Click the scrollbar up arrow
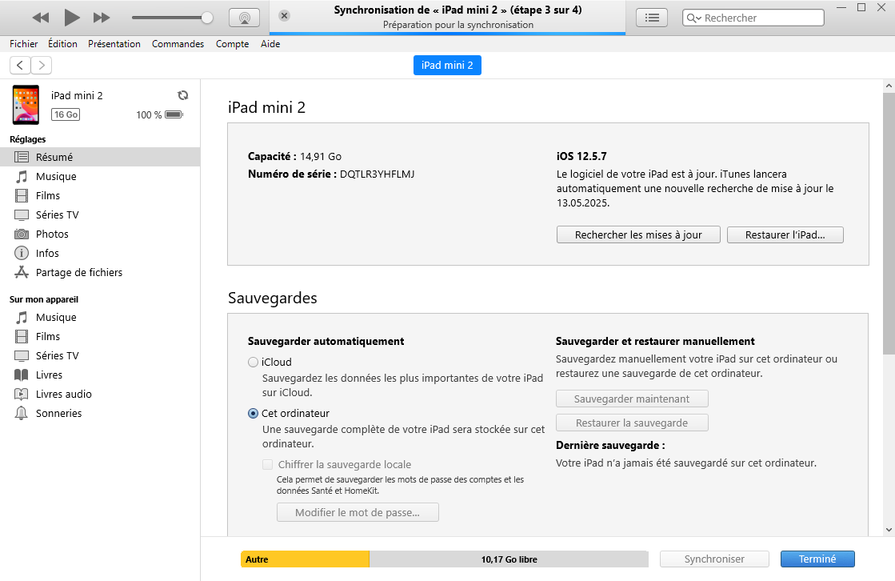895x581 pixels. pyautogui.click(x=889, y=86)
